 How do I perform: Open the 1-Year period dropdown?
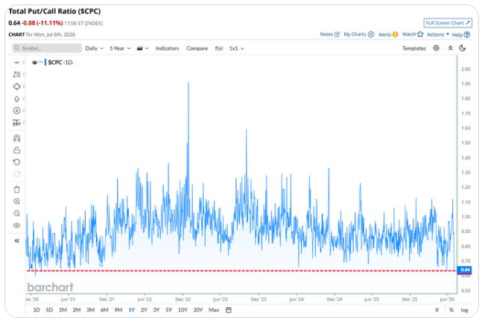(120, 48)
